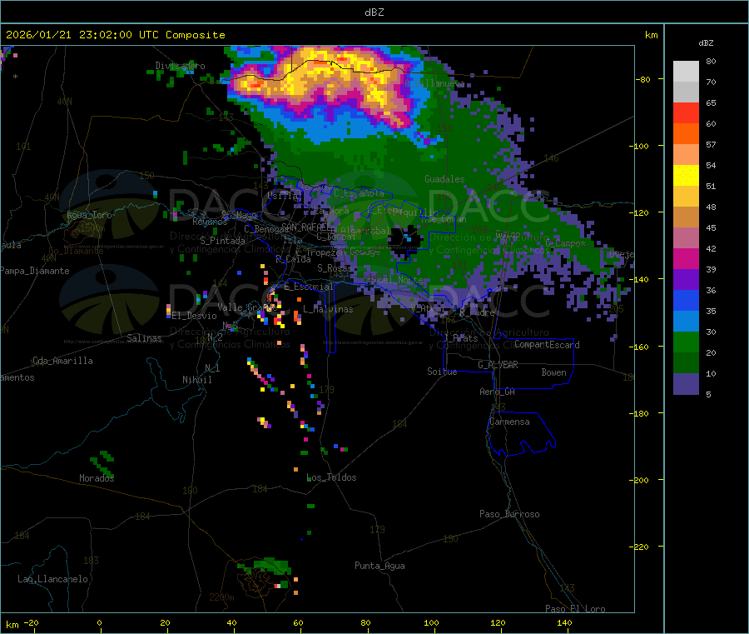
Task: Click the S_Pintada location label
Action: 222,241
